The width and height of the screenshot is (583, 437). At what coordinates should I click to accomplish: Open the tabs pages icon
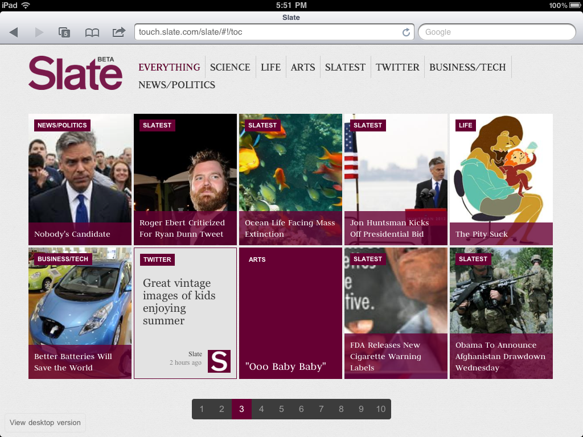[x=64, y=32]
